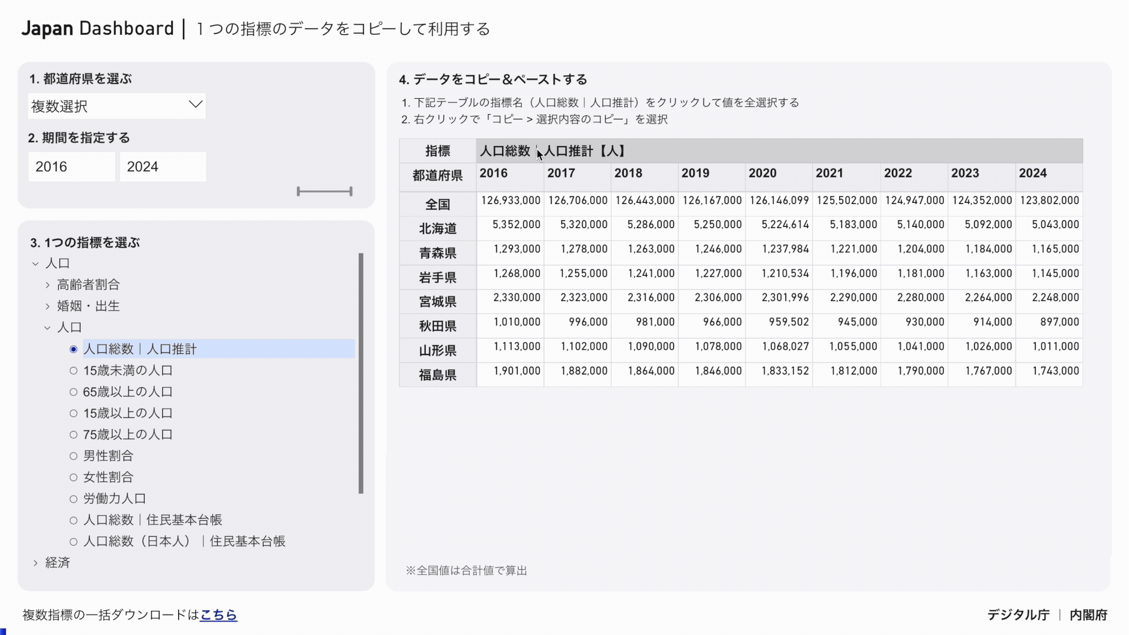This screenshot has width=1129, height=635.
Task: Click the end year field showing 2024
Action: (x=163, y=166)
